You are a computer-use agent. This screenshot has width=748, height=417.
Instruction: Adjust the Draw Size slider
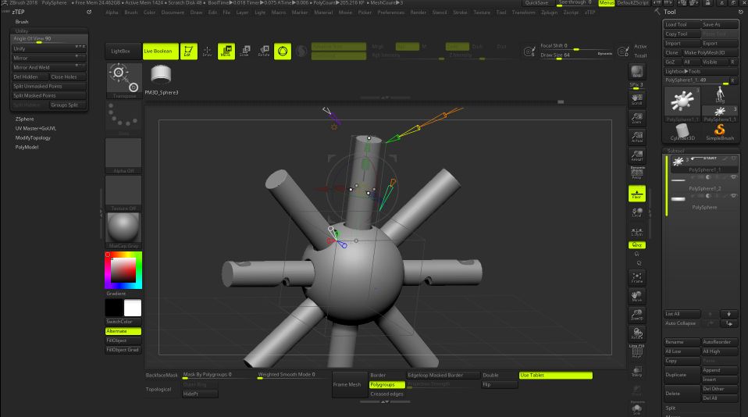(576, 55)
